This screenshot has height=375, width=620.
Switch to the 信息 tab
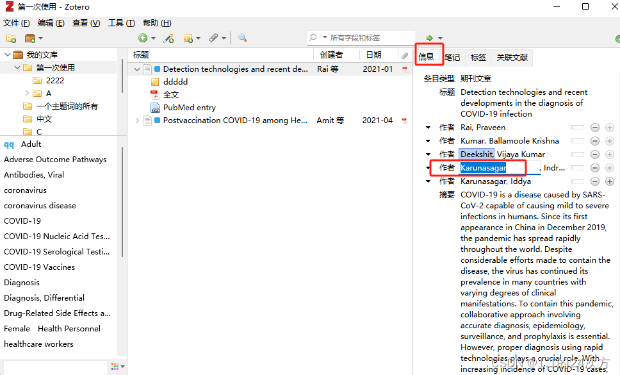coord(427,57)
